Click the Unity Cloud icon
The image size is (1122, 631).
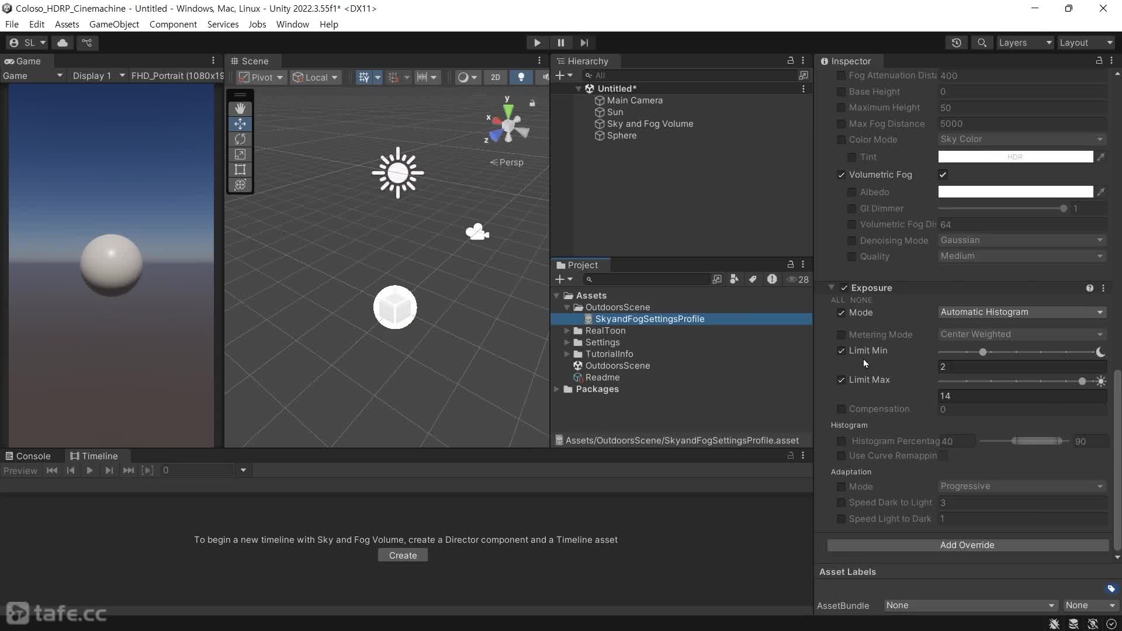point(63,43)
